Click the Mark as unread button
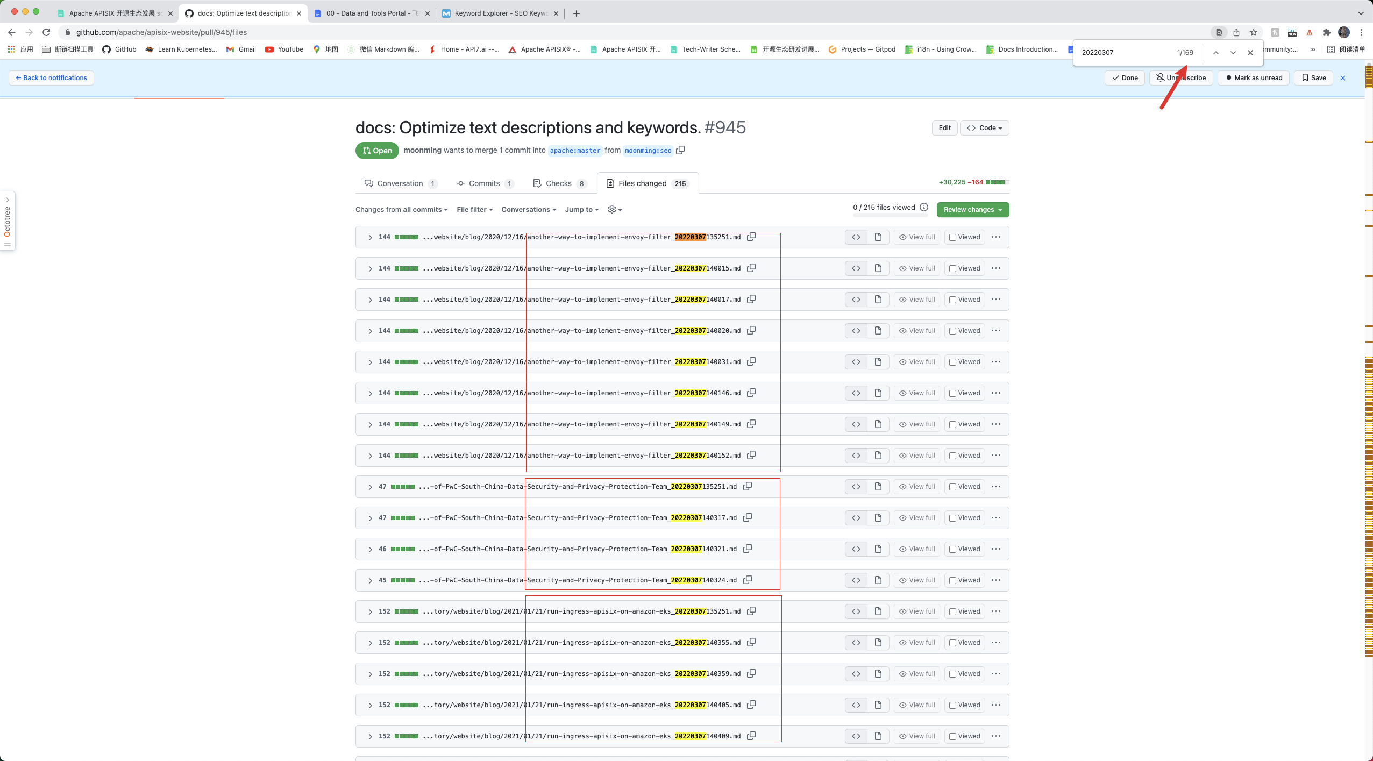Screen dimensions: 1373x761 pos(1254,78)
